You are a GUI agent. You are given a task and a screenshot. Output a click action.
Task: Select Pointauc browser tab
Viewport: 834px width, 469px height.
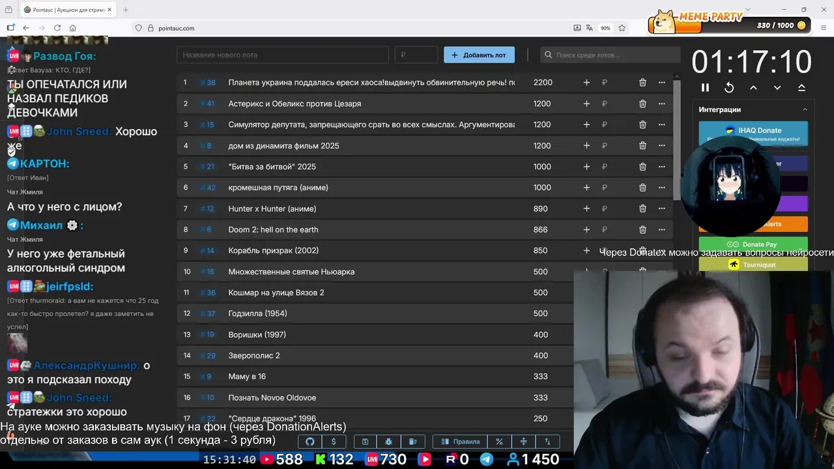[67, 10]
